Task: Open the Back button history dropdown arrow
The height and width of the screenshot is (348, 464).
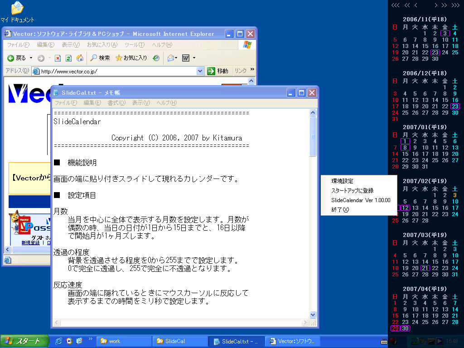Action: click(31, 58)
